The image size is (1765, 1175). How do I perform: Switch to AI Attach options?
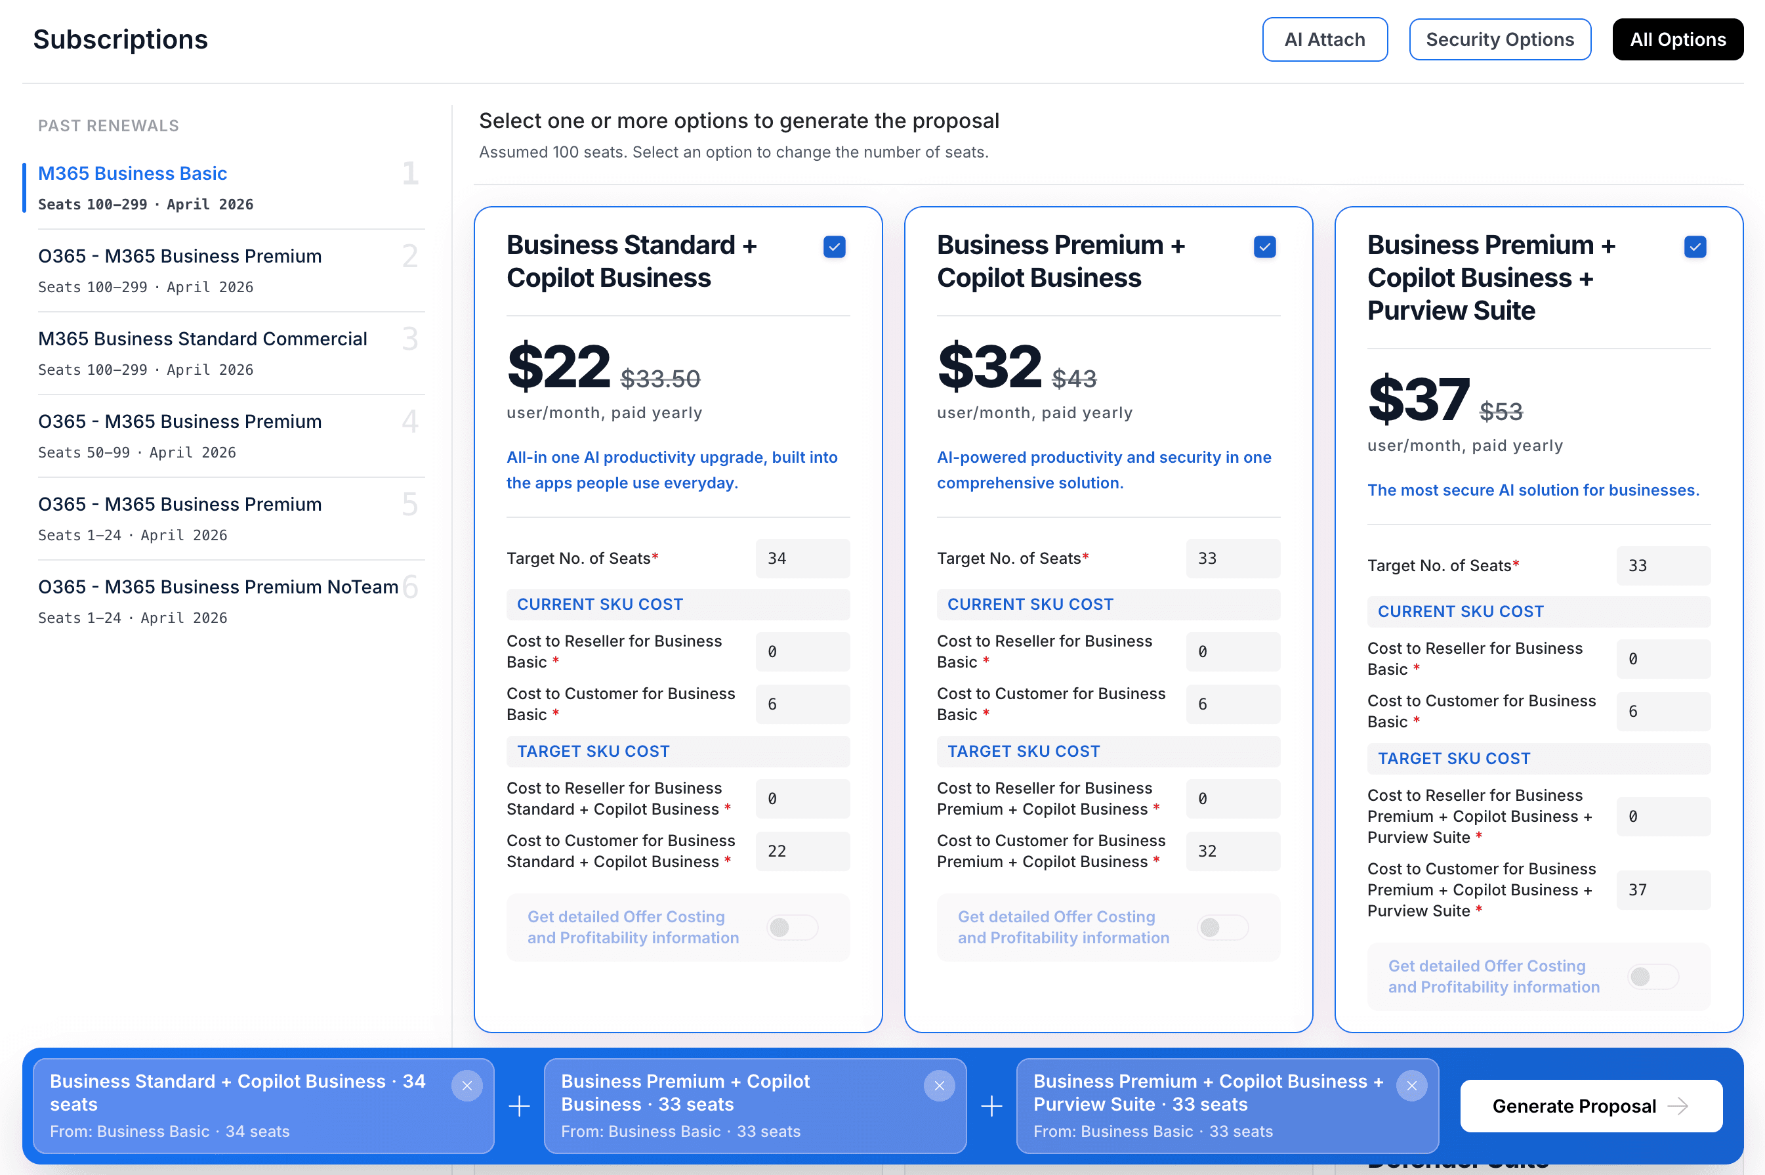(1325, 40)
